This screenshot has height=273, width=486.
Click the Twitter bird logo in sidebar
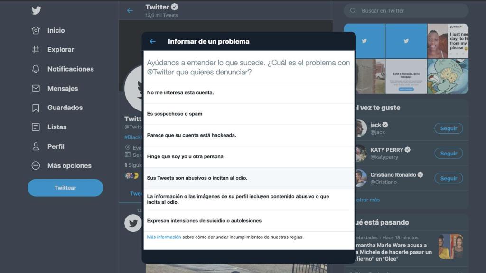click(x=36, y=10)
